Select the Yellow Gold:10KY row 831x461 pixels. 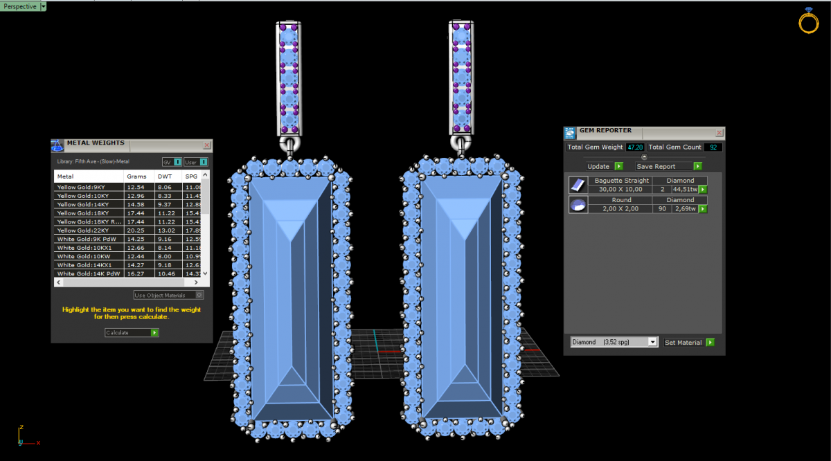(128, 196)
